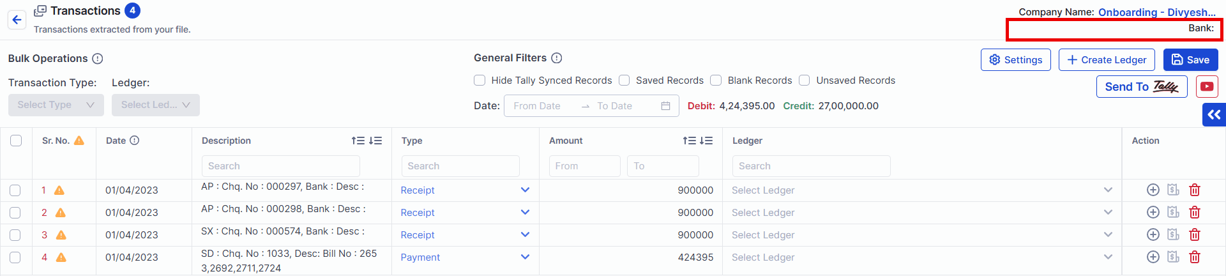Enable Unsaved Records filter
Image resolution: width=1226 pixels, height=276 pixels.
coord(805,80)
